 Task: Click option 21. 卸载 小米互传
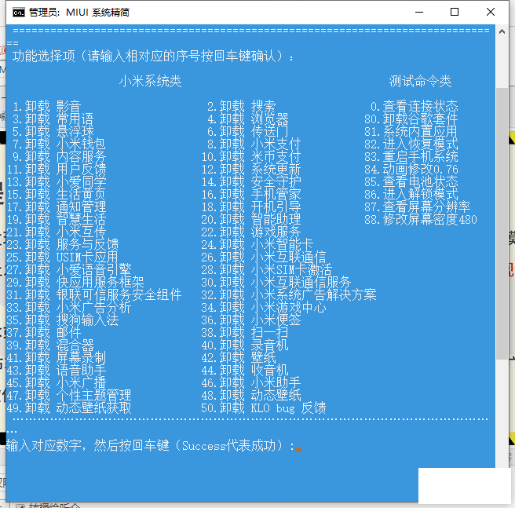[57, 232]
